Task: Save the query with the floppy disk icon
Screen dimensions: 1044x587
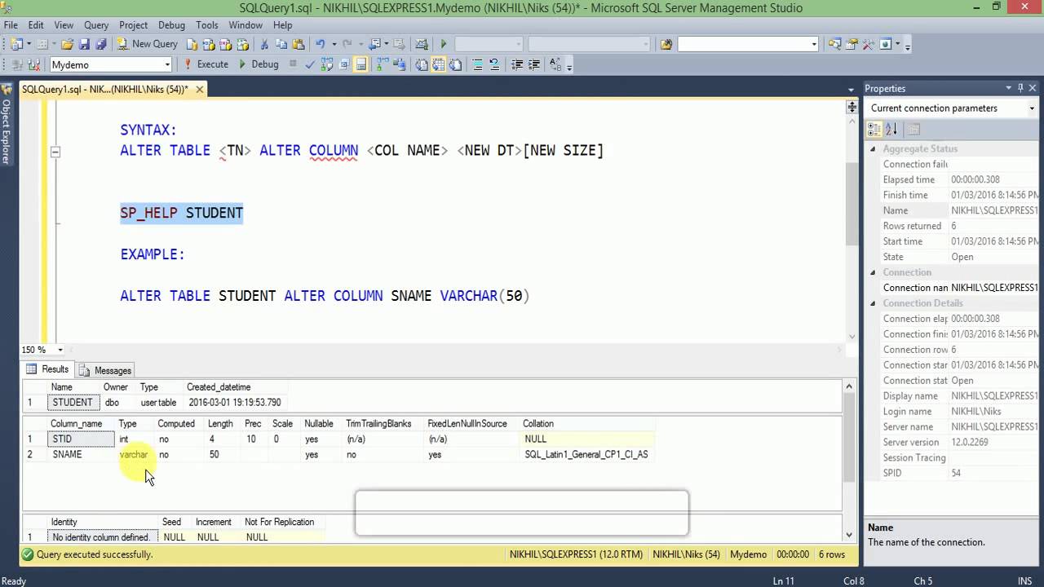Action: click(85, 44)
